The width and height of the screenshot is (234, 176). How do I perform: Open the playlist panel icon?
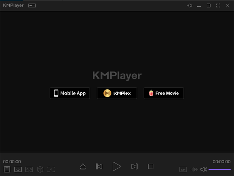pyautogui.click(x=7, y=169)
